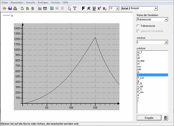Open the font size dropdown
Screen dimensions: 174x126
coord(117,8)
